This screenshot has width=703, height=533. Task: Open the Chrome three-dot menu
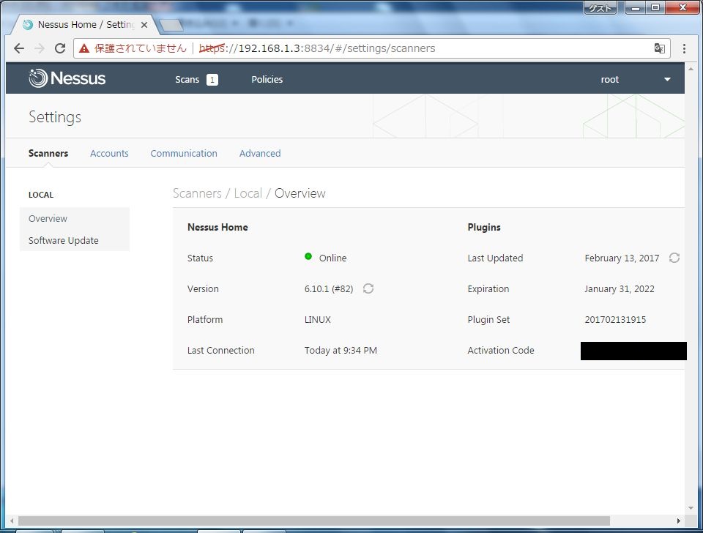(684, 48)
